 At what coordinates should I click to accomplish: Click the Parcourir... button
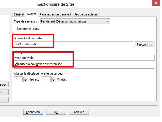click(144, 44)
